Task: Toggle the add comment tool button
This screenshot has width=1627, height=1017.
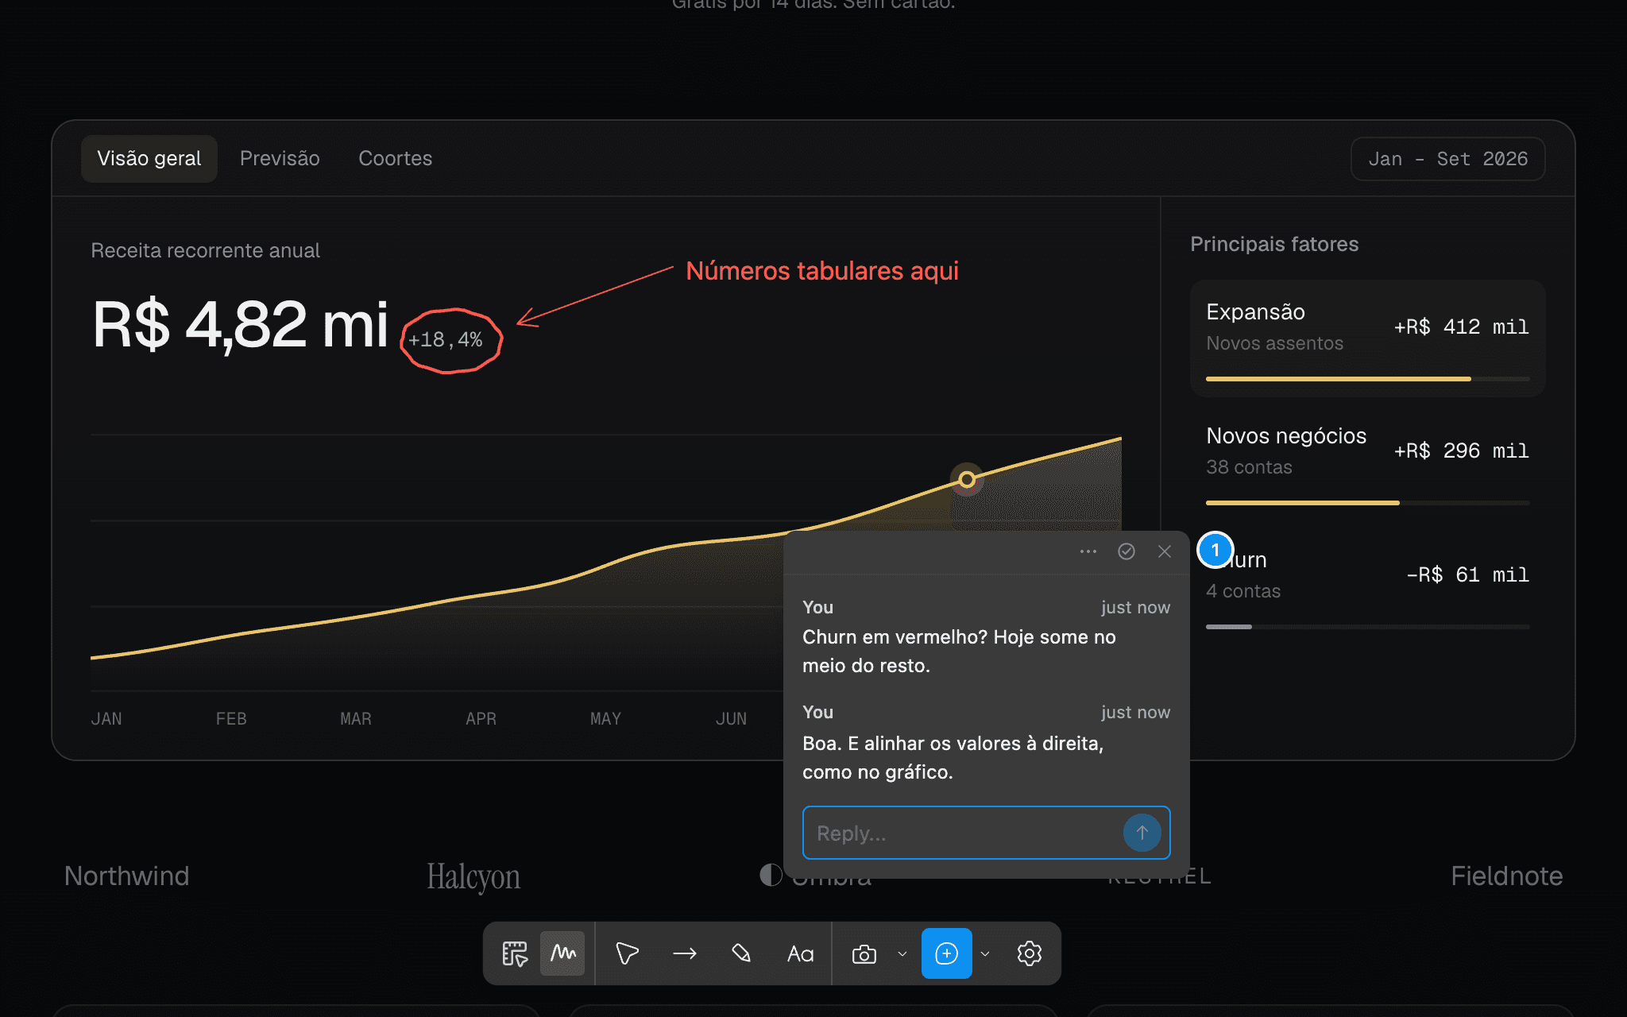Action: (946, 953)
